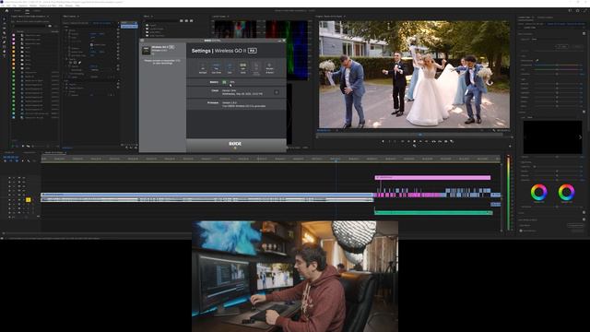Click the RODE logo at window bottom
The width and height of the screenshot is (590, 332).
coord(235,144)
